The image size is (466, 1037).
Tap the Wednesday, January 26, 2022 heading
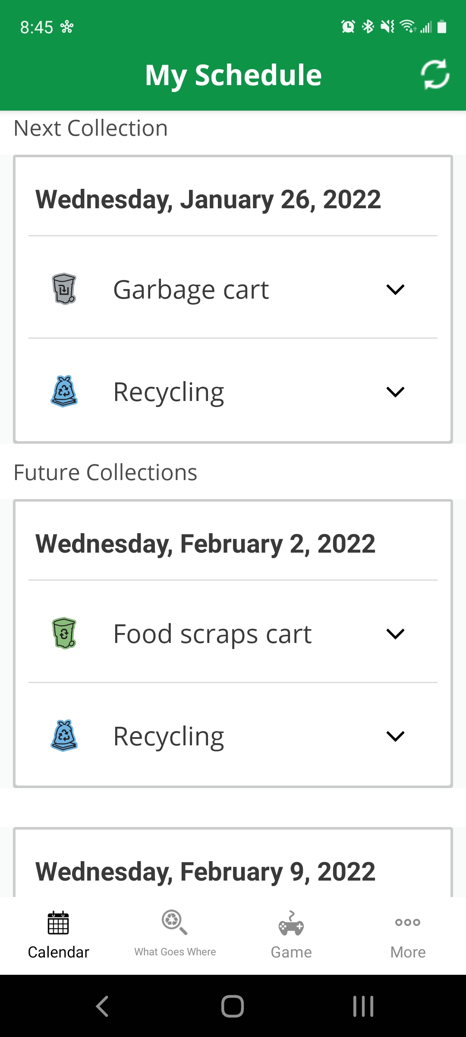point(208,199)
